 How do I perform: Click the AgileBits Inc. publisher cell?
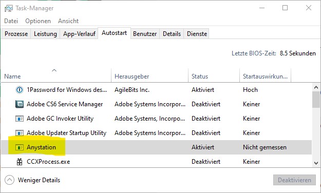point(132,90)
